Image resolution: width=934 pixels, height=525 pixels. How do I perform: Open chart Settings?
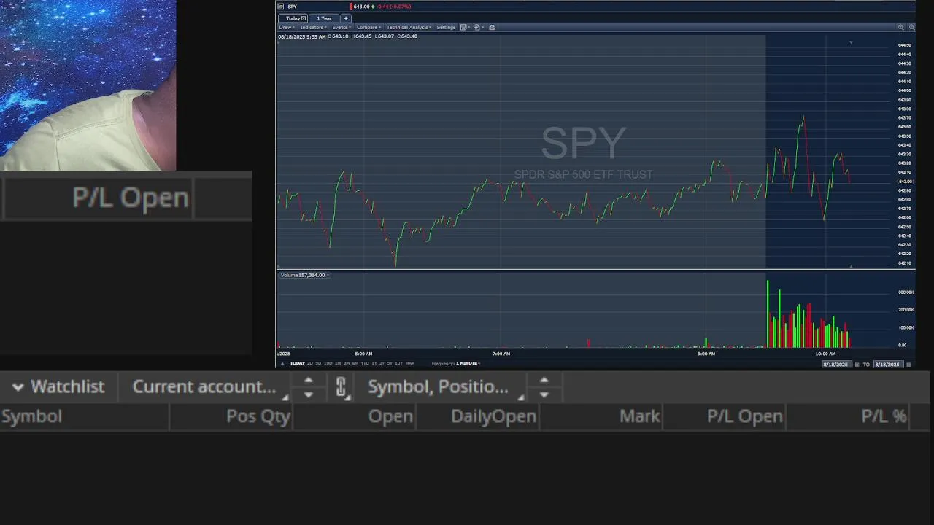pos(446,28)
